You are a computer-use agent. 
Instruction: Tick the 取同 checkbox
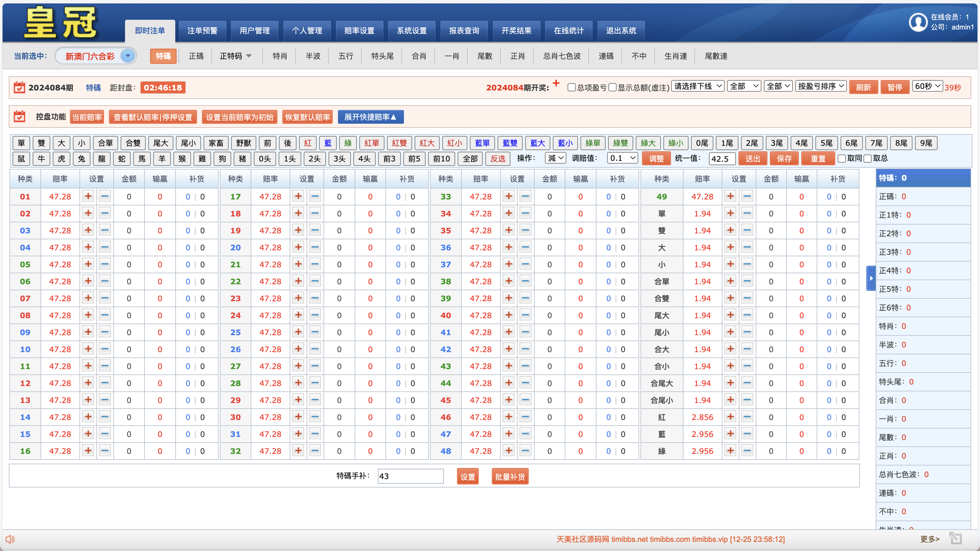841,159
